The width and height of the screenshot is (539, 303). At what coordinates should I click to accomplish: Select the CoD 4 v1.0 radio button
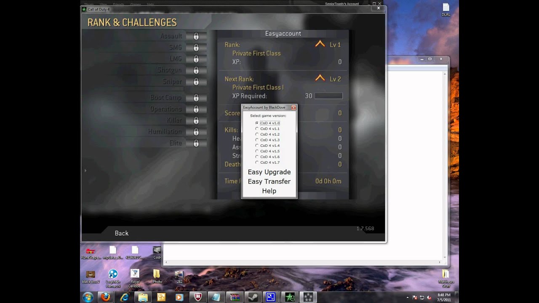(257, 123)
